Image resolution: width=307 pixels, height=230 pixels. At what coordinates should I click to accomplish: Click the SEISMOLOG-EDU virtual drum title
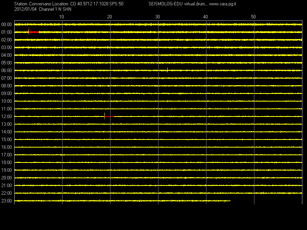point(178,4)
